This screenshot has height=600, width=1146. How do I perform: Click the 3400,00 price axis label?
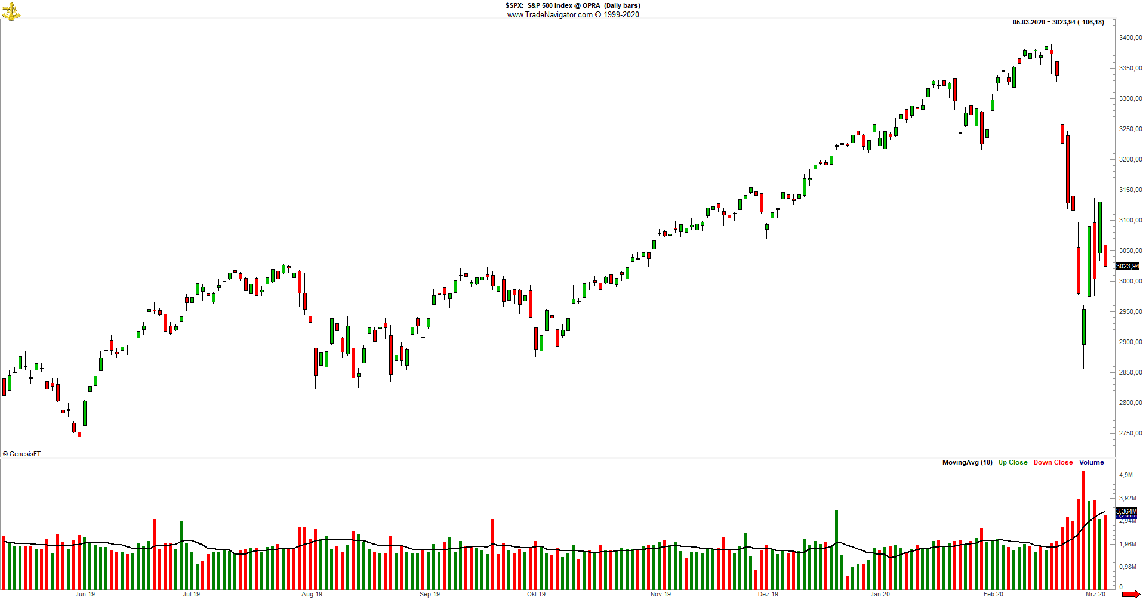1130,38
